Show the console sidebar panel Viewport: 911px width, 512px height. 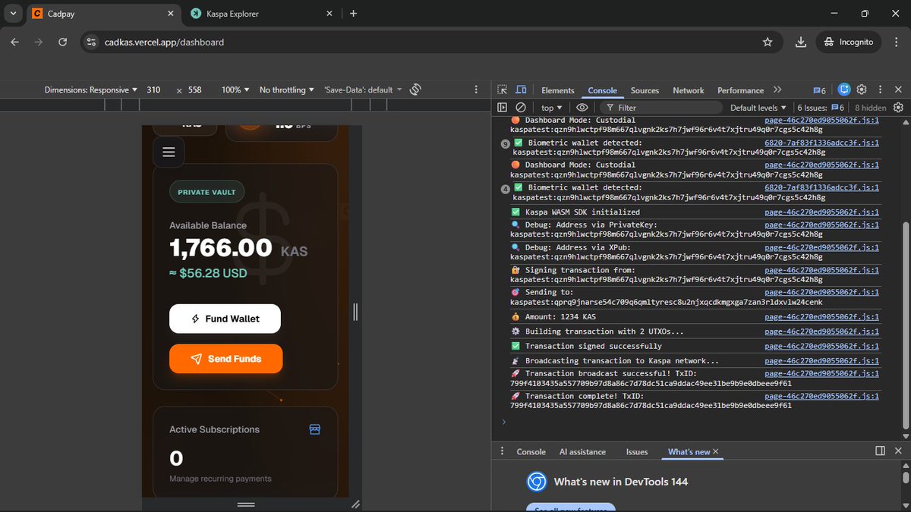[x=502, y=108]
